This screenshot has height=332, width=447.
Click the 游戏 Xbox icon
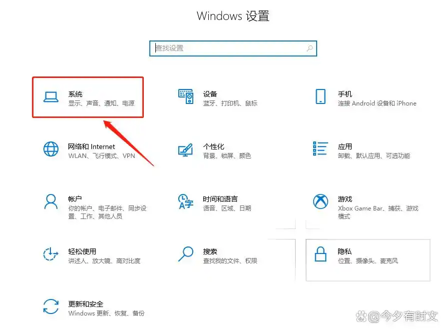click(321, 201)
